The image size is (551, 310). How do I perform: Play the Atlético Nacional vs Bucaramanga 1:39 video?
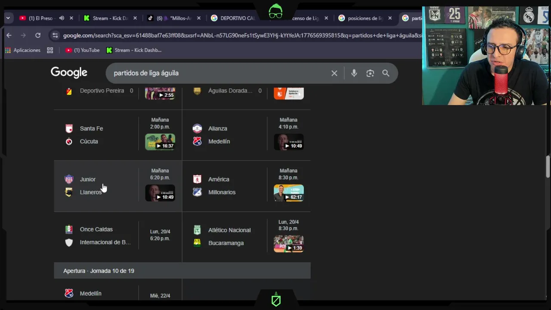tap(289, 244)
